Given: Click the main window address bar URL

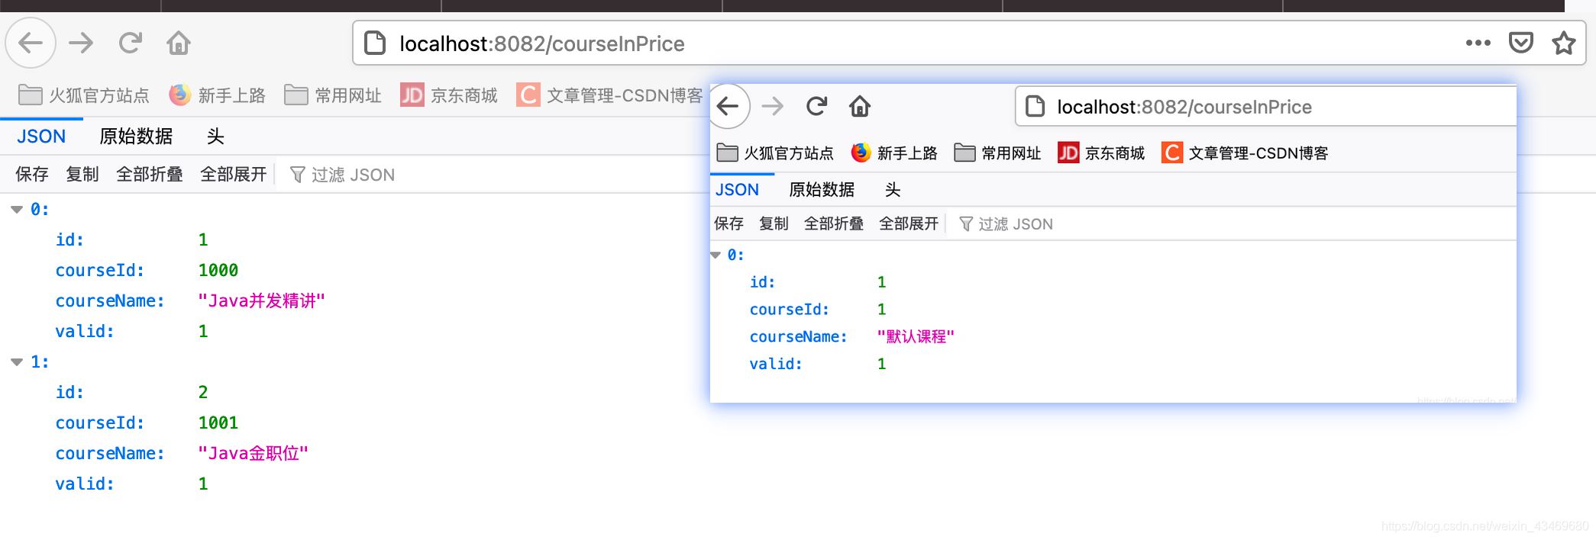Looking at the screenshot, I should [542, 44].
